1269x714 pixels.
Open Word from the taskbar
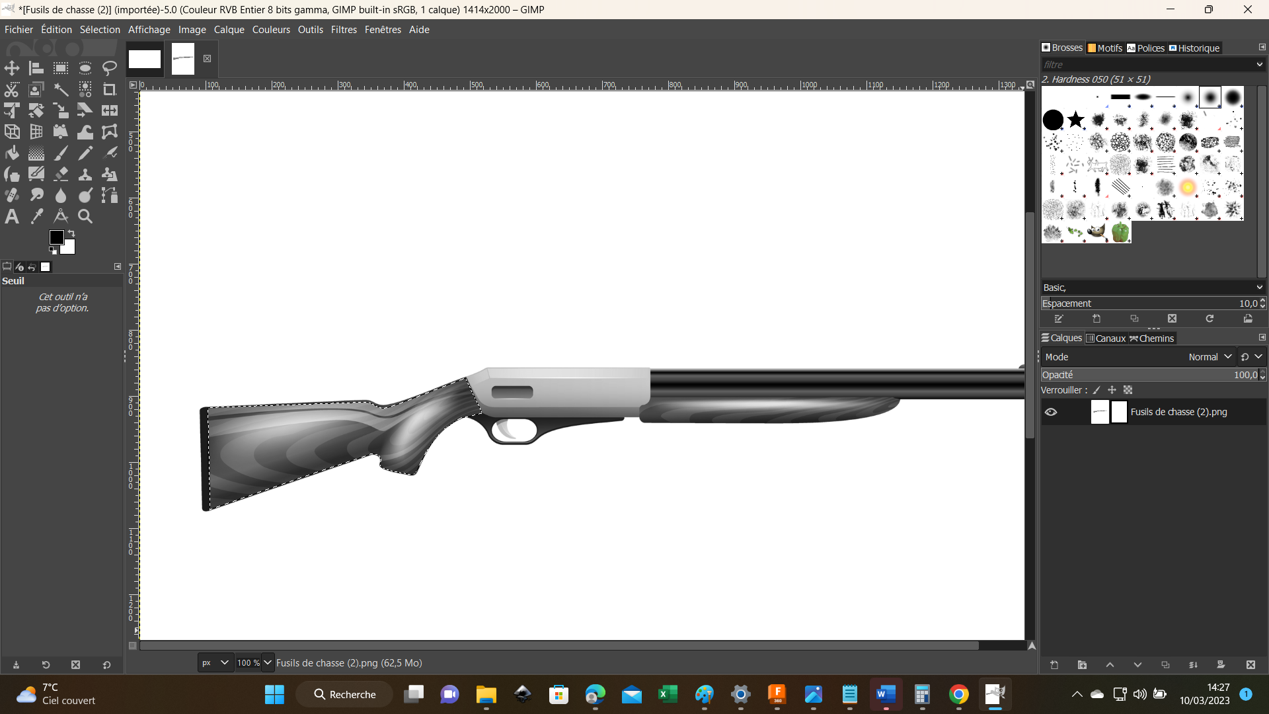886,695
